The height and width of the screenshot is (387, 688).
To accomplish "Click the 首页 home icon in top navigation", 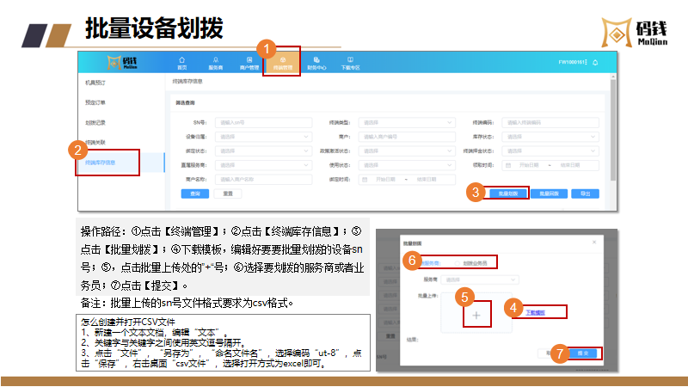I will click(x=181, y=62).
